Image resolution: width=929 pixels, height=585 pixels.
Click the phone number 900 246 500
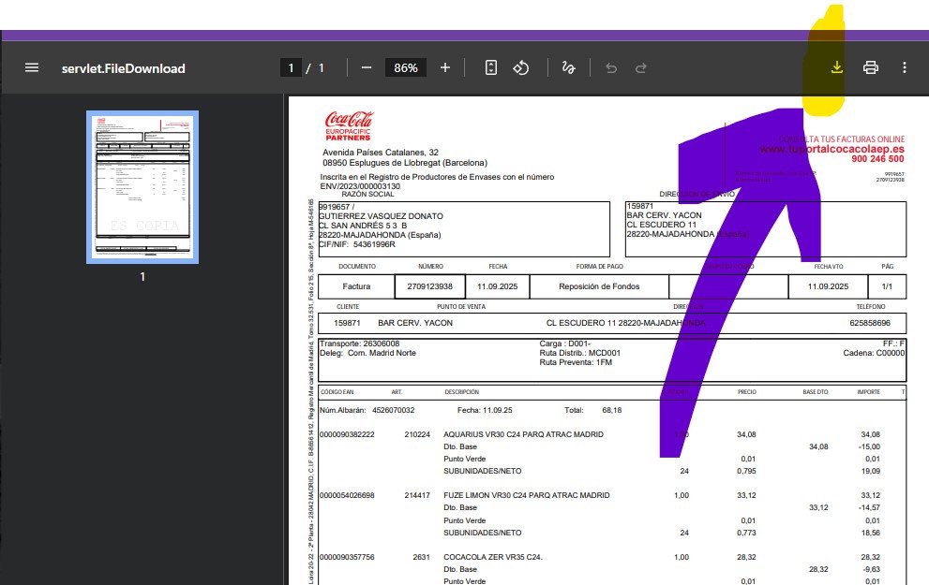point(877,159)
